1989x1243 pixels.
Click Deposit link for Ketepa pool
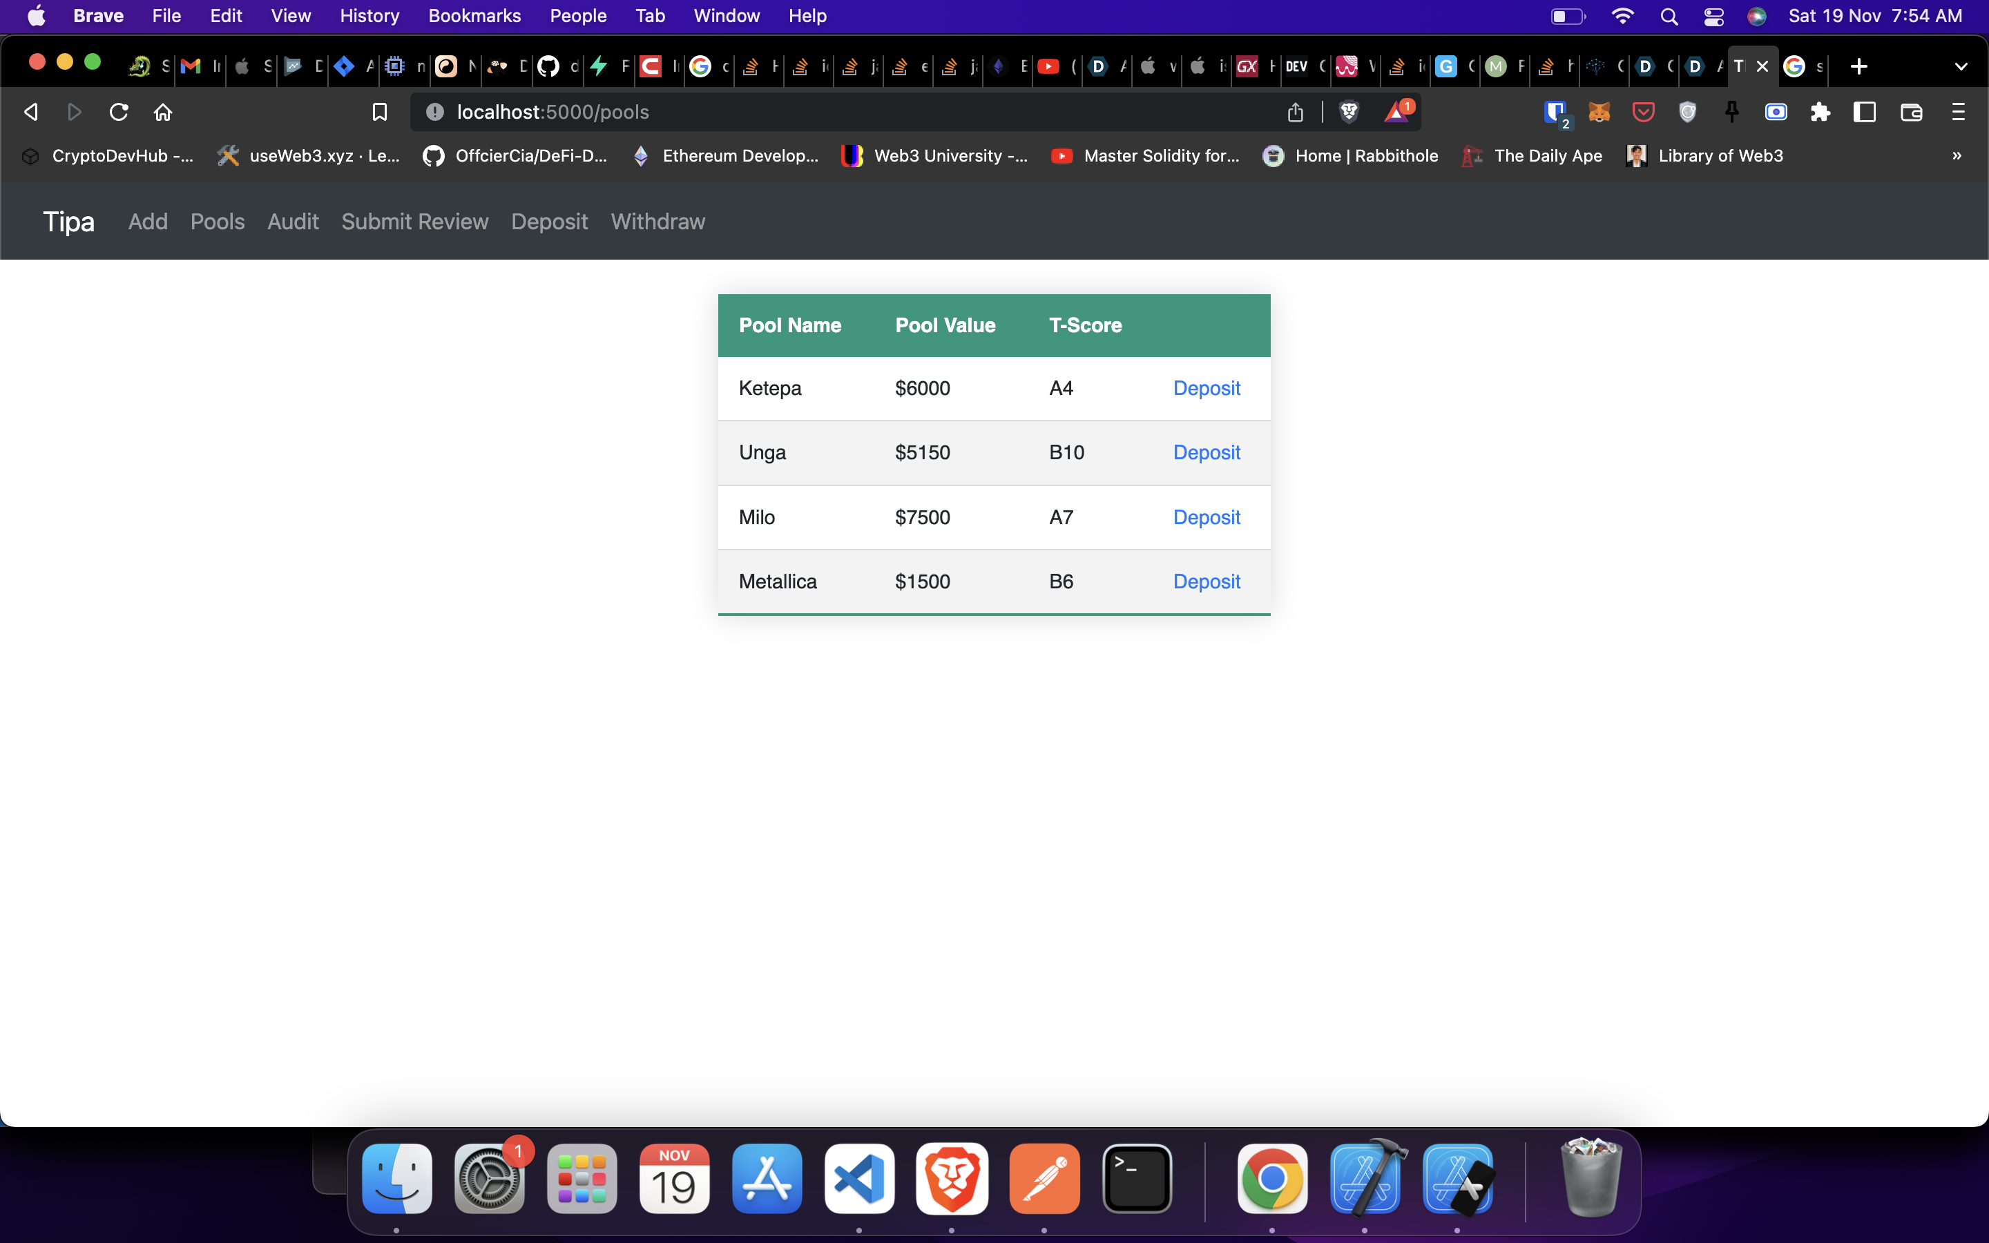pos(1206,388)
